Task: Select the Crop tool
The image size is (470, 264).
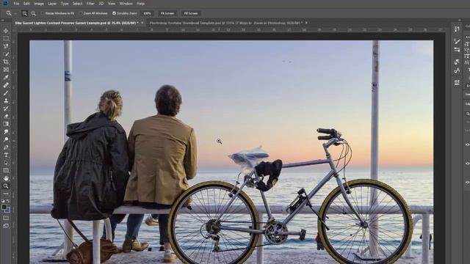Action: click(x=6, y=62)
